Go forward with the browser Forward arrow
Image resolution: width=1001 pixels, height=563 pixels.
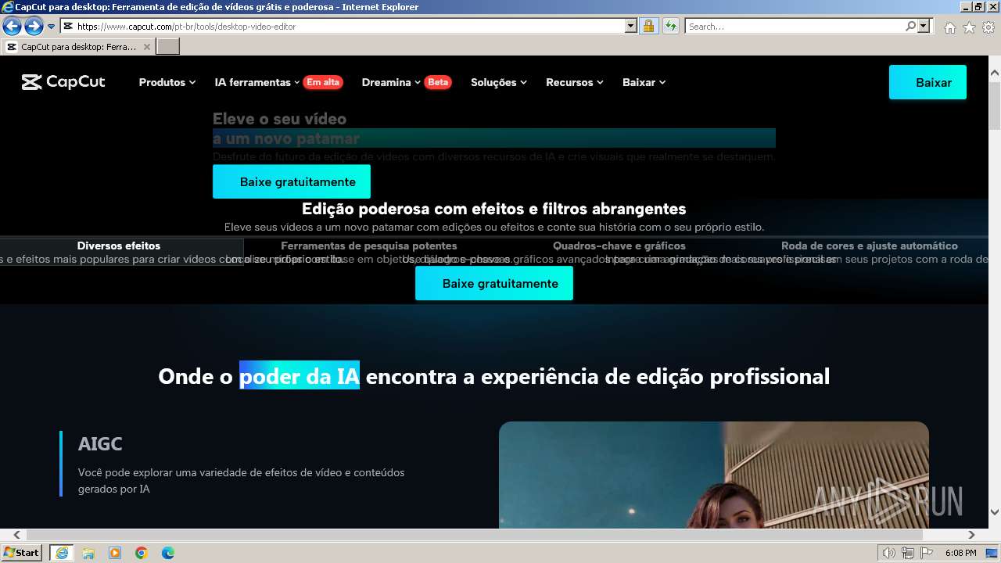point(34,27)
